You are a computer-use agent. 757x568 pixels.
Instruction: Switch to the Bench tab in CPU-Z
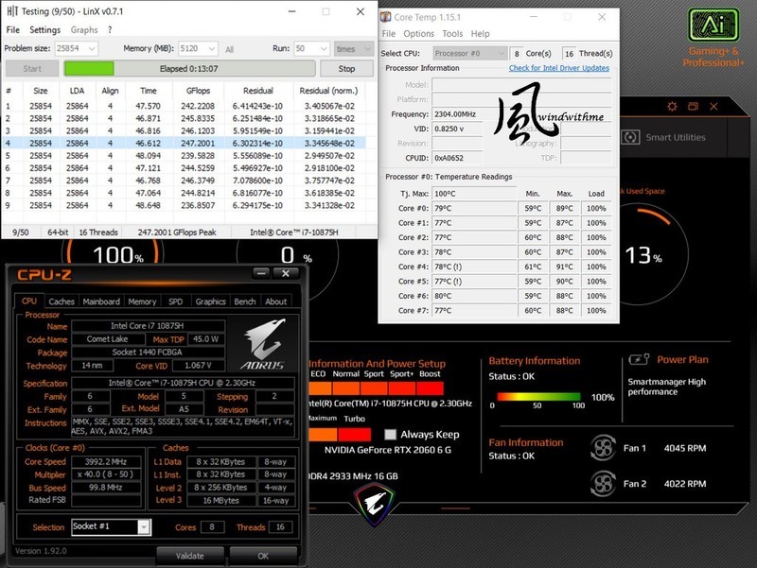click(x=244, y=302)
